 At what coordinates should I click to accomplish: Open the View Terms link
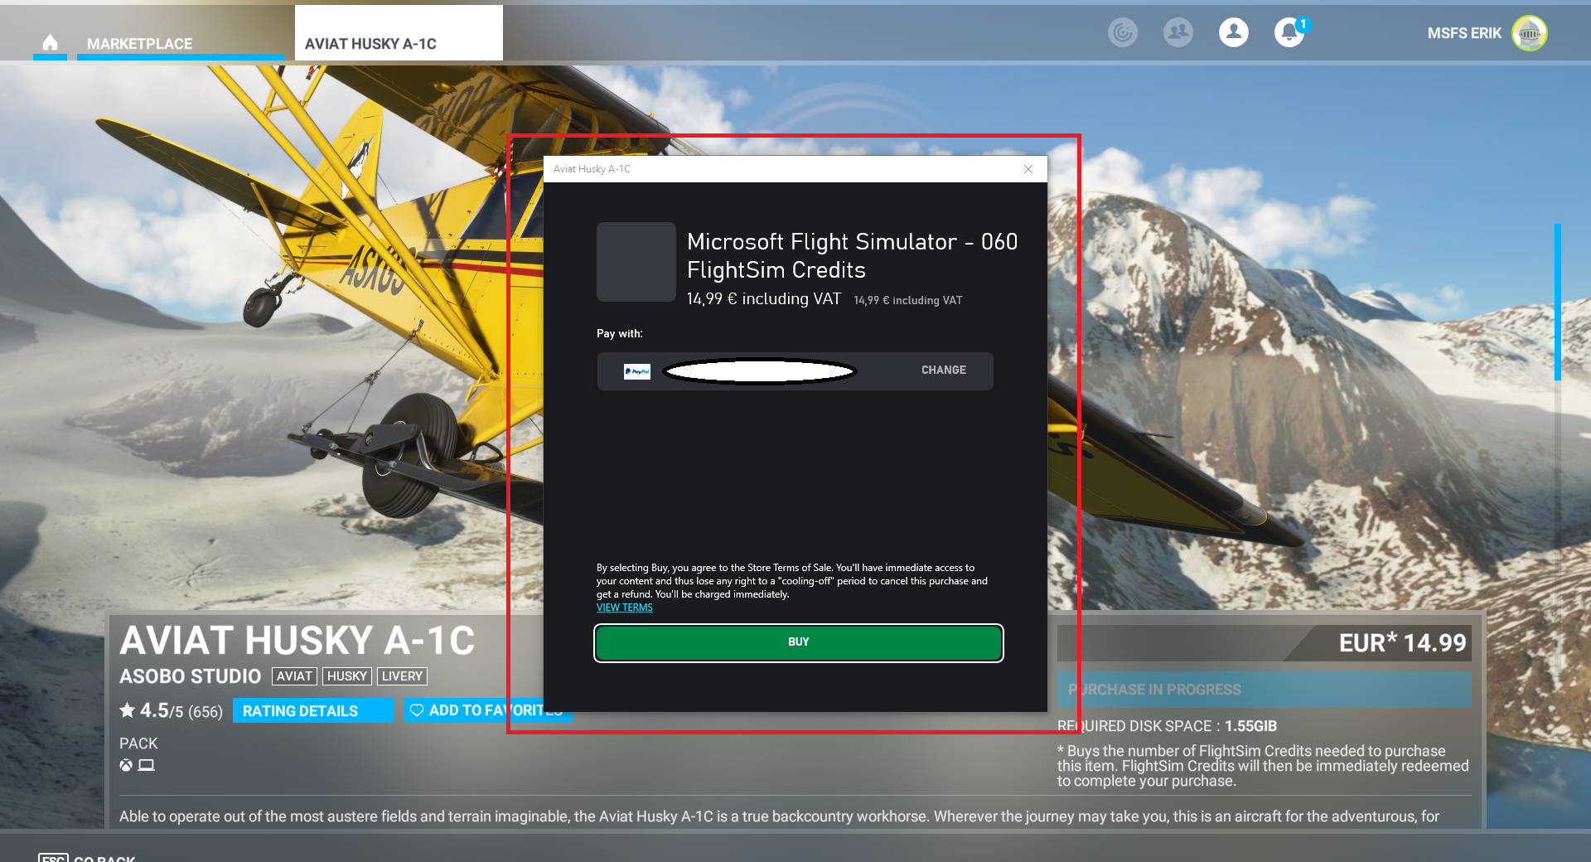[624, 608]
